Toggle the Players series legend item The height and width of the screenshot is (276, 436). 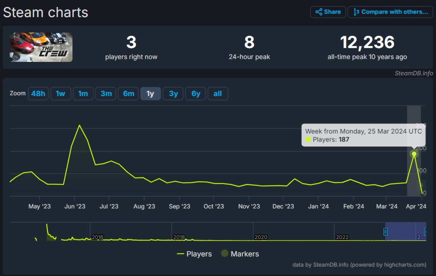194,254
